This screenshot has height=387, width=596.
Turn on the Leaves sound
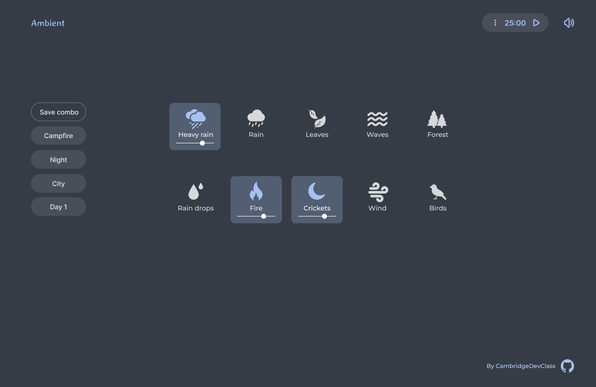317,119
